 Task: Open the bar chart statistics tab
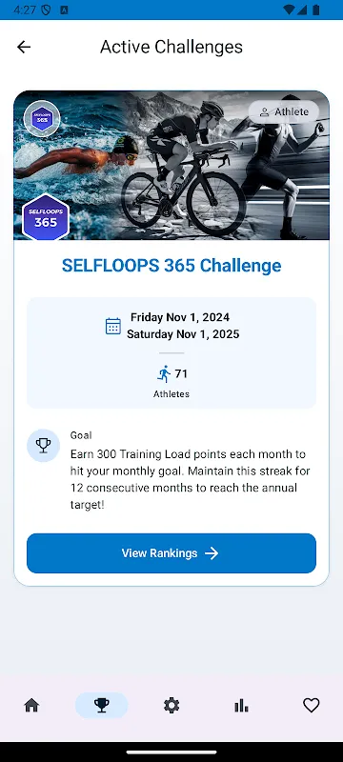tap(241, 705)
